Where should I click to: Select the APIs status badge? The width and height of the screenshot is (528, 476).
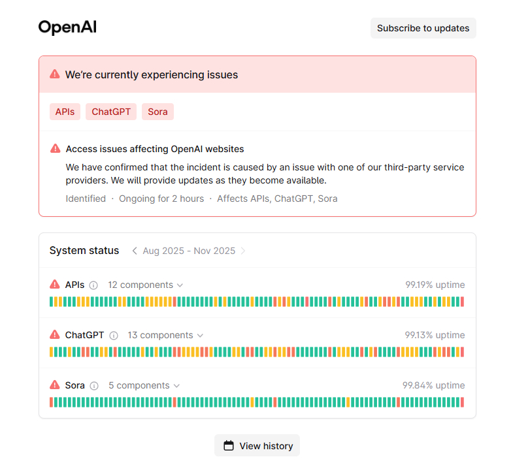(x=65, y=112)
